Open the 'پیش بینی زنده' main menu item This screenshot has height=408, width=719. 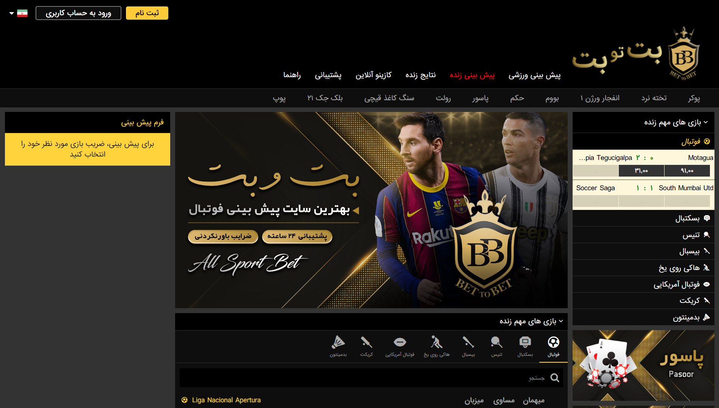(x=472, y=75)
